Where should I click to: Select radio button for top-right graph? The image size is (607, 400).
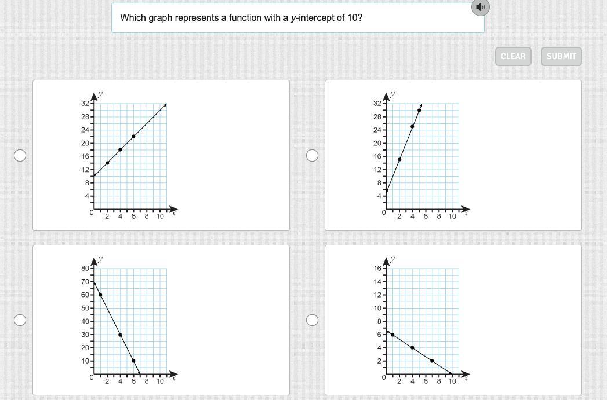click(x=312, y=155)
